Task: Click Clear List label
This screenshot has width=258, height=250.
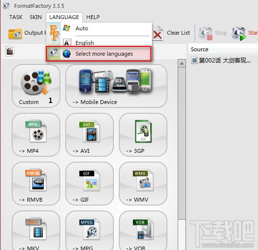Action: (x=178, y=33)
